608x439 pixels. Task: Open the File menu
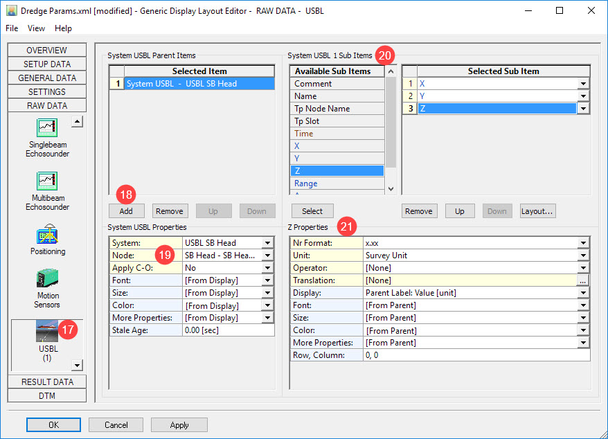[13, 28]
